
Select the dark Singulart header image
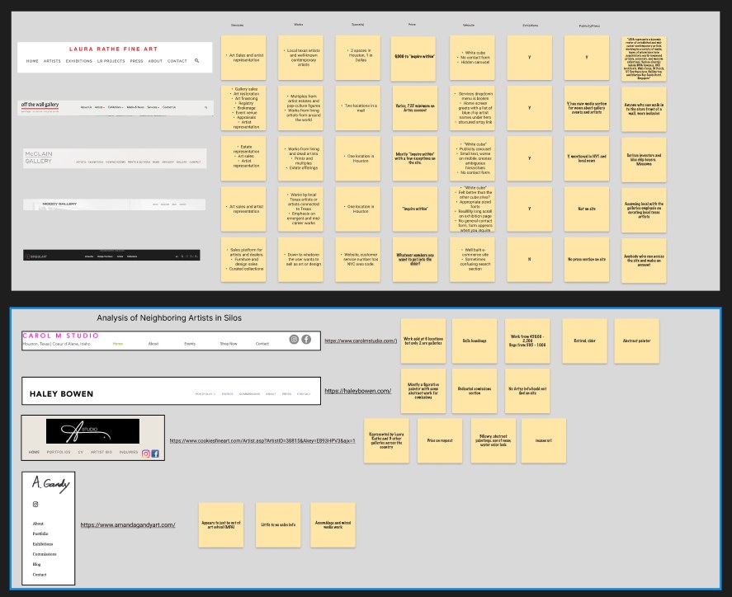(x=111, y=256)
